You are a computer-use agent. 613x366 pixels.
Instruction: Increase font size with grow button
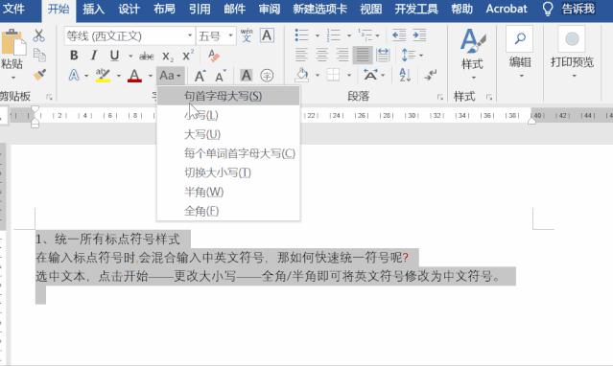click(200, 76)
